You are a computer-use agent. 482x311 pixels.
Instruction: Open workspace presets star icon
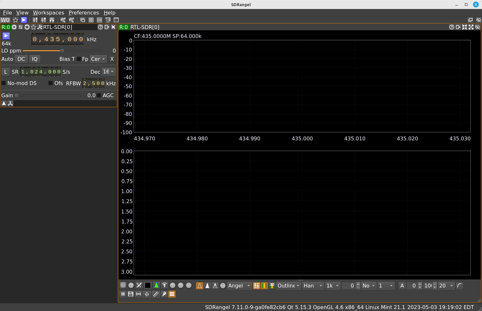coord(15,20)
